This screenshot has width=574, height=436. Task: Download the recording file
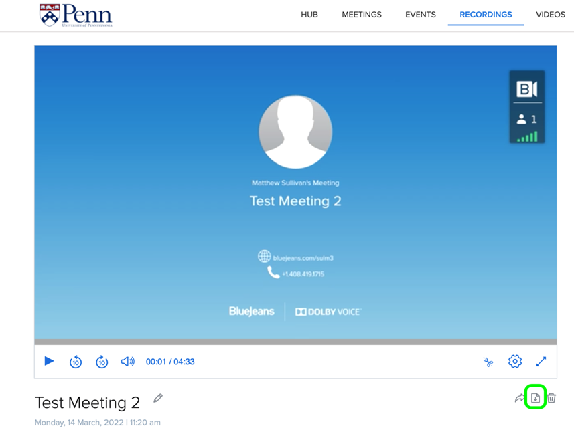point(535,398)
